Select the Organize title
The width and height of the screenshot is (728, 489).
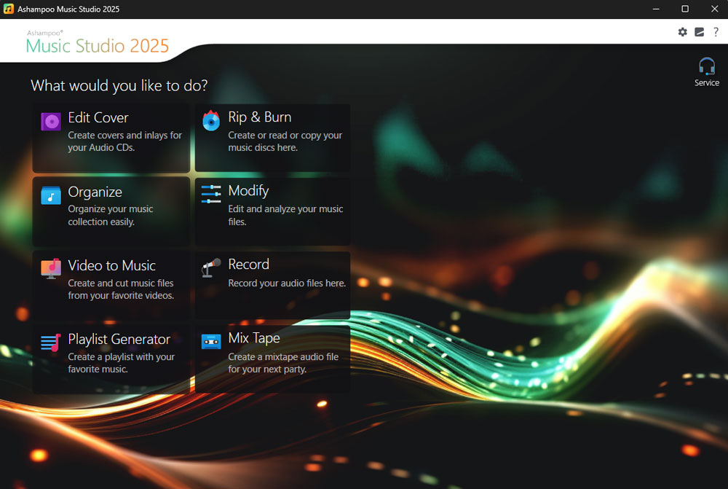(95, 192)
